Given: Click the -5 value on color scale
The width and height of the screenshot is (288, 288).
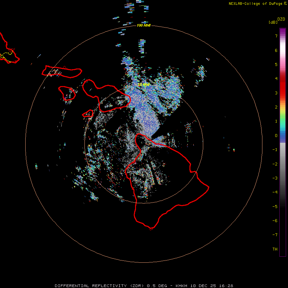Looking at the screenshot, I should (x=275, y=207).
